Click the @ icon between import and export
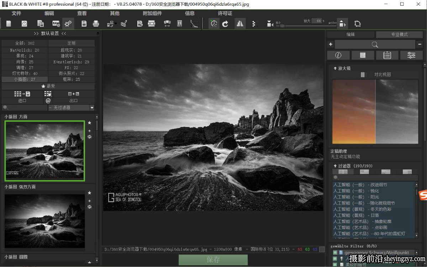The height and width of the screenshot is (267, 427). (48, 101)
